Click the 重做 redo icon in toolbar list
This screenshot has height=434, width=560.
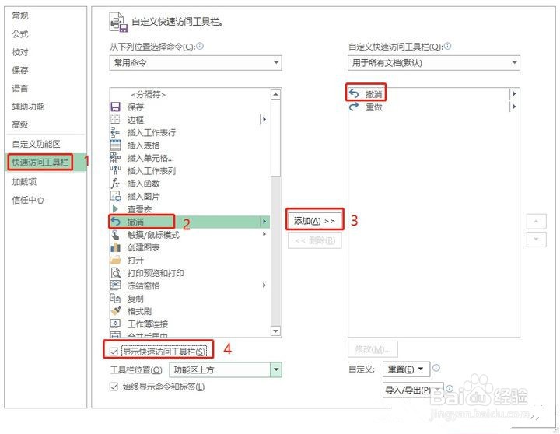[354, 107]
